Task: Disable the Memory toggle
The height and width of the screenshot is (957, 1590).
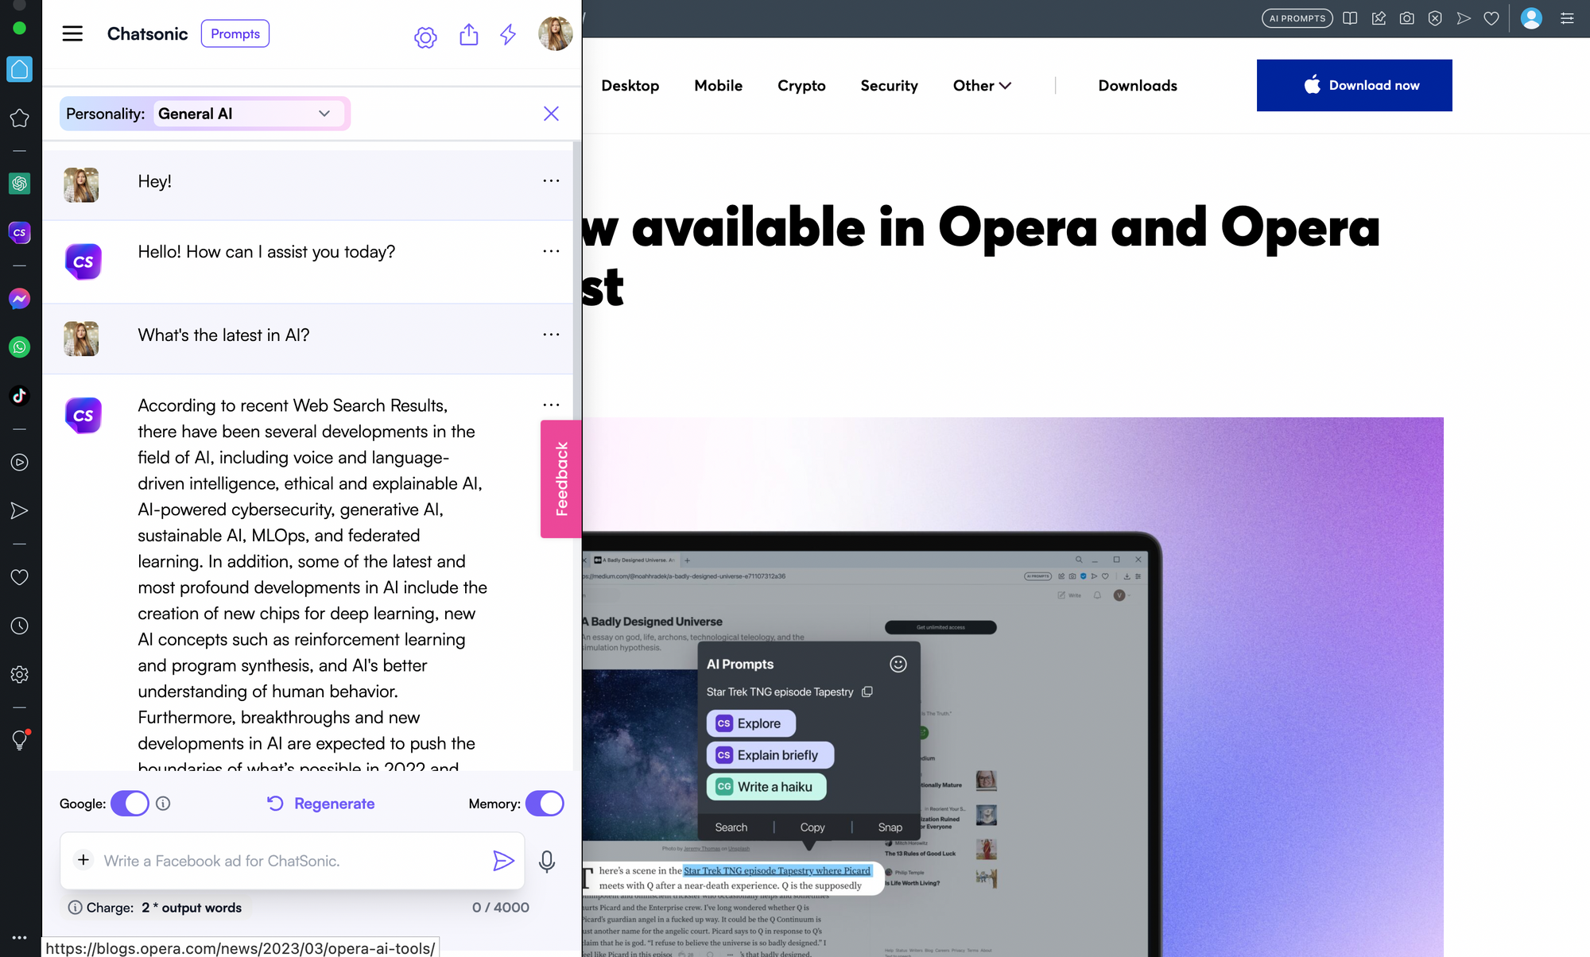Action: click(545, 804)
